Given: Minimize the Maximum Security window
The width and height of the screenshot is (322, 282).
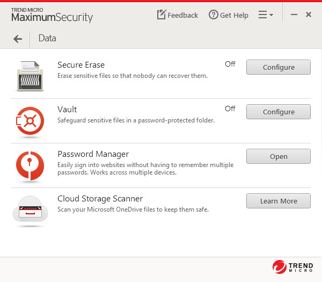Looking at the screenshot, I should point(294,15).
